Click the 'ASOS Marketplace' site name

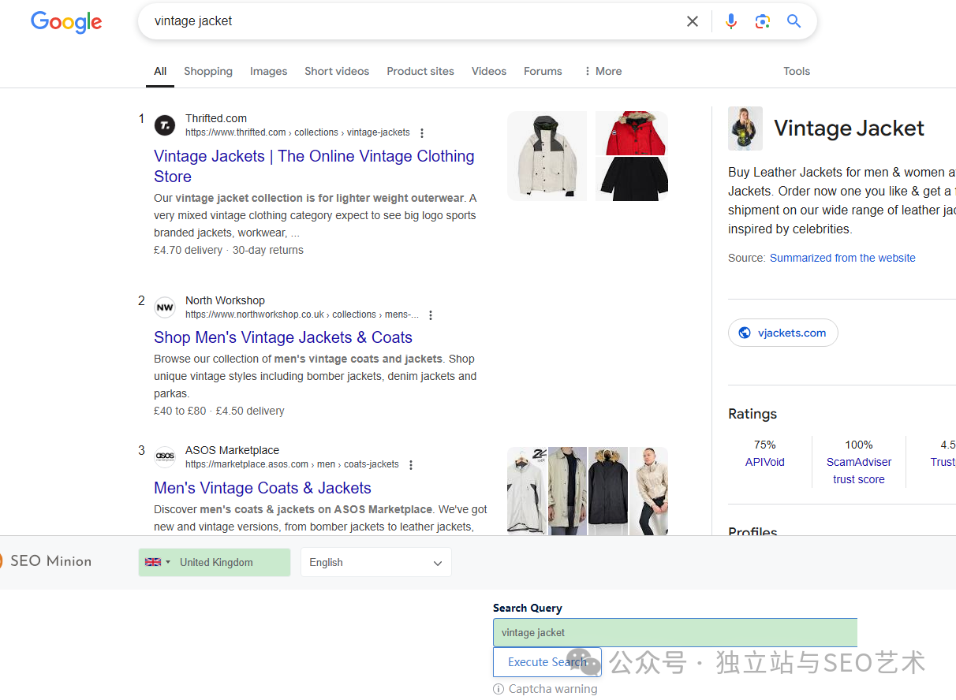(x=232, y=450)
